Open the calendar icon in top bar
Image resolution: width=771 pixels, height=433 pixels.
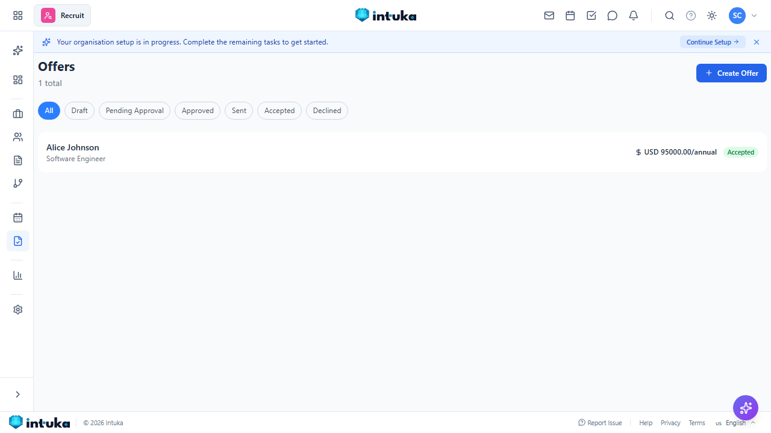(570, 16)
